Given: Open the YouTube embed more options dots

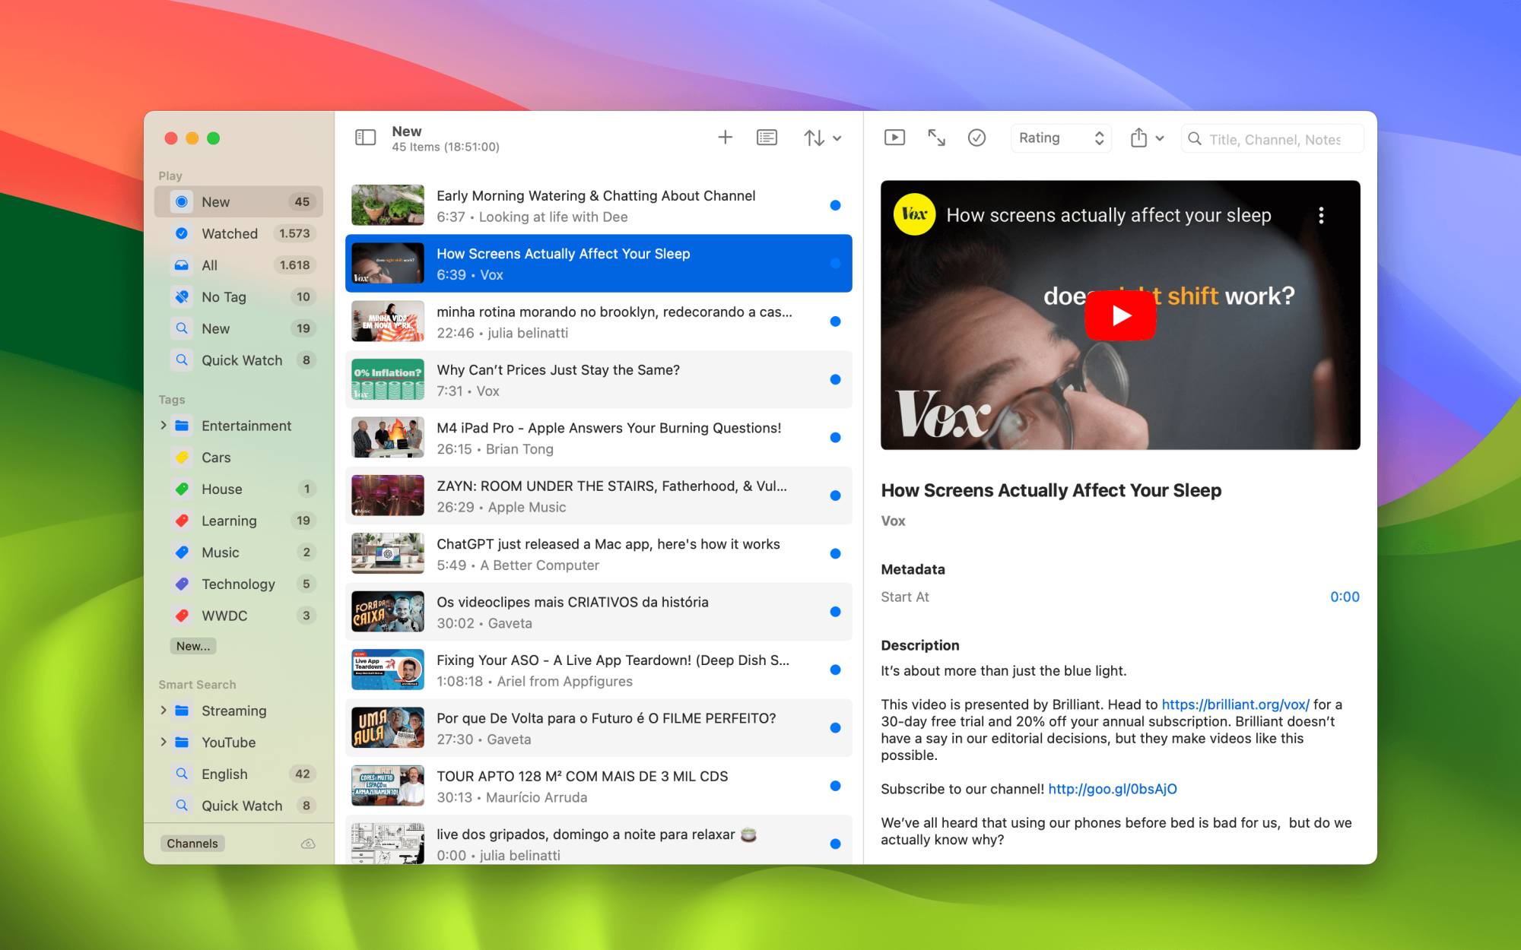Looking at the screenshot, I should pos(1321,215).
